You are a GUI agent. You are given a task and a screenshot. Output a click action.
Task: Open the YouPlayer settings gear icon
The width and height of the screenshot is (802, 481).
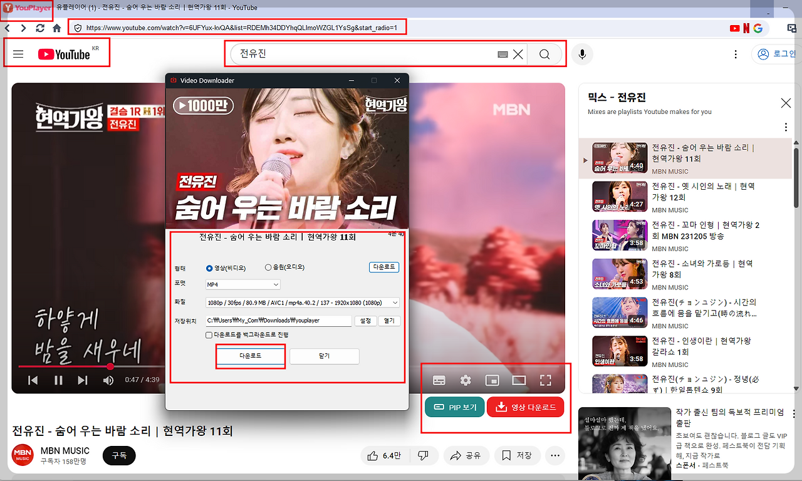(x=465, y=380)
